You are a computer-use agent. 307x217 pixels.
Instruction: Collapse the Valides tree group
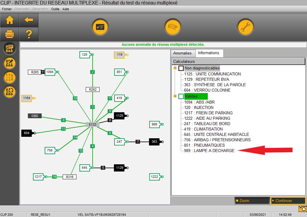click(175, 96)
